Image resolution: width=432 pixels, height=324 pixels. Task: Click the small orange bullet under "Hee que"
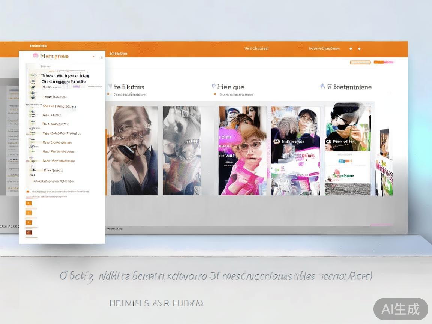coord(215,94)
